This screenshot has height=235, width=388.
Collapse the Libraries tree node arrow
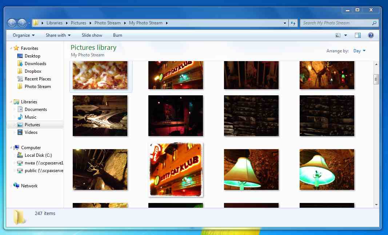click(x=11, y=102)
